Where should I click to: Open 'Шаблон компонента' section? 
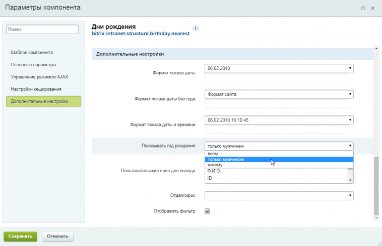point(32,52)
